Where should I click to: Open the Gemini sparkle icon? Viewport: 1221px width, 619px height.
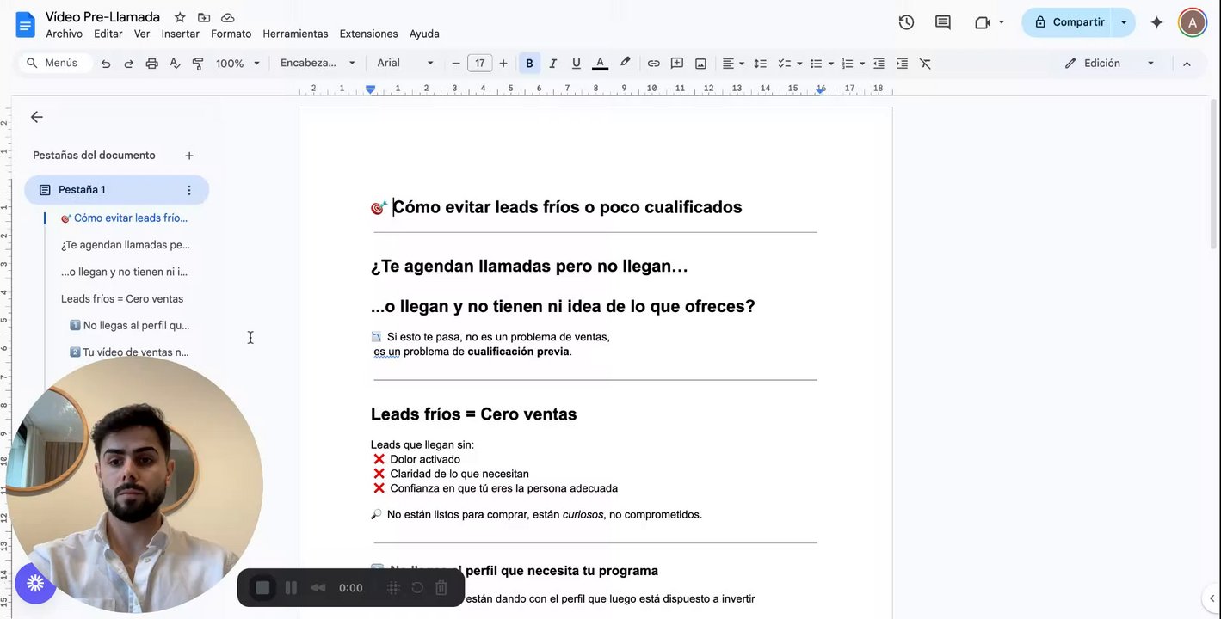point(1157,22)
